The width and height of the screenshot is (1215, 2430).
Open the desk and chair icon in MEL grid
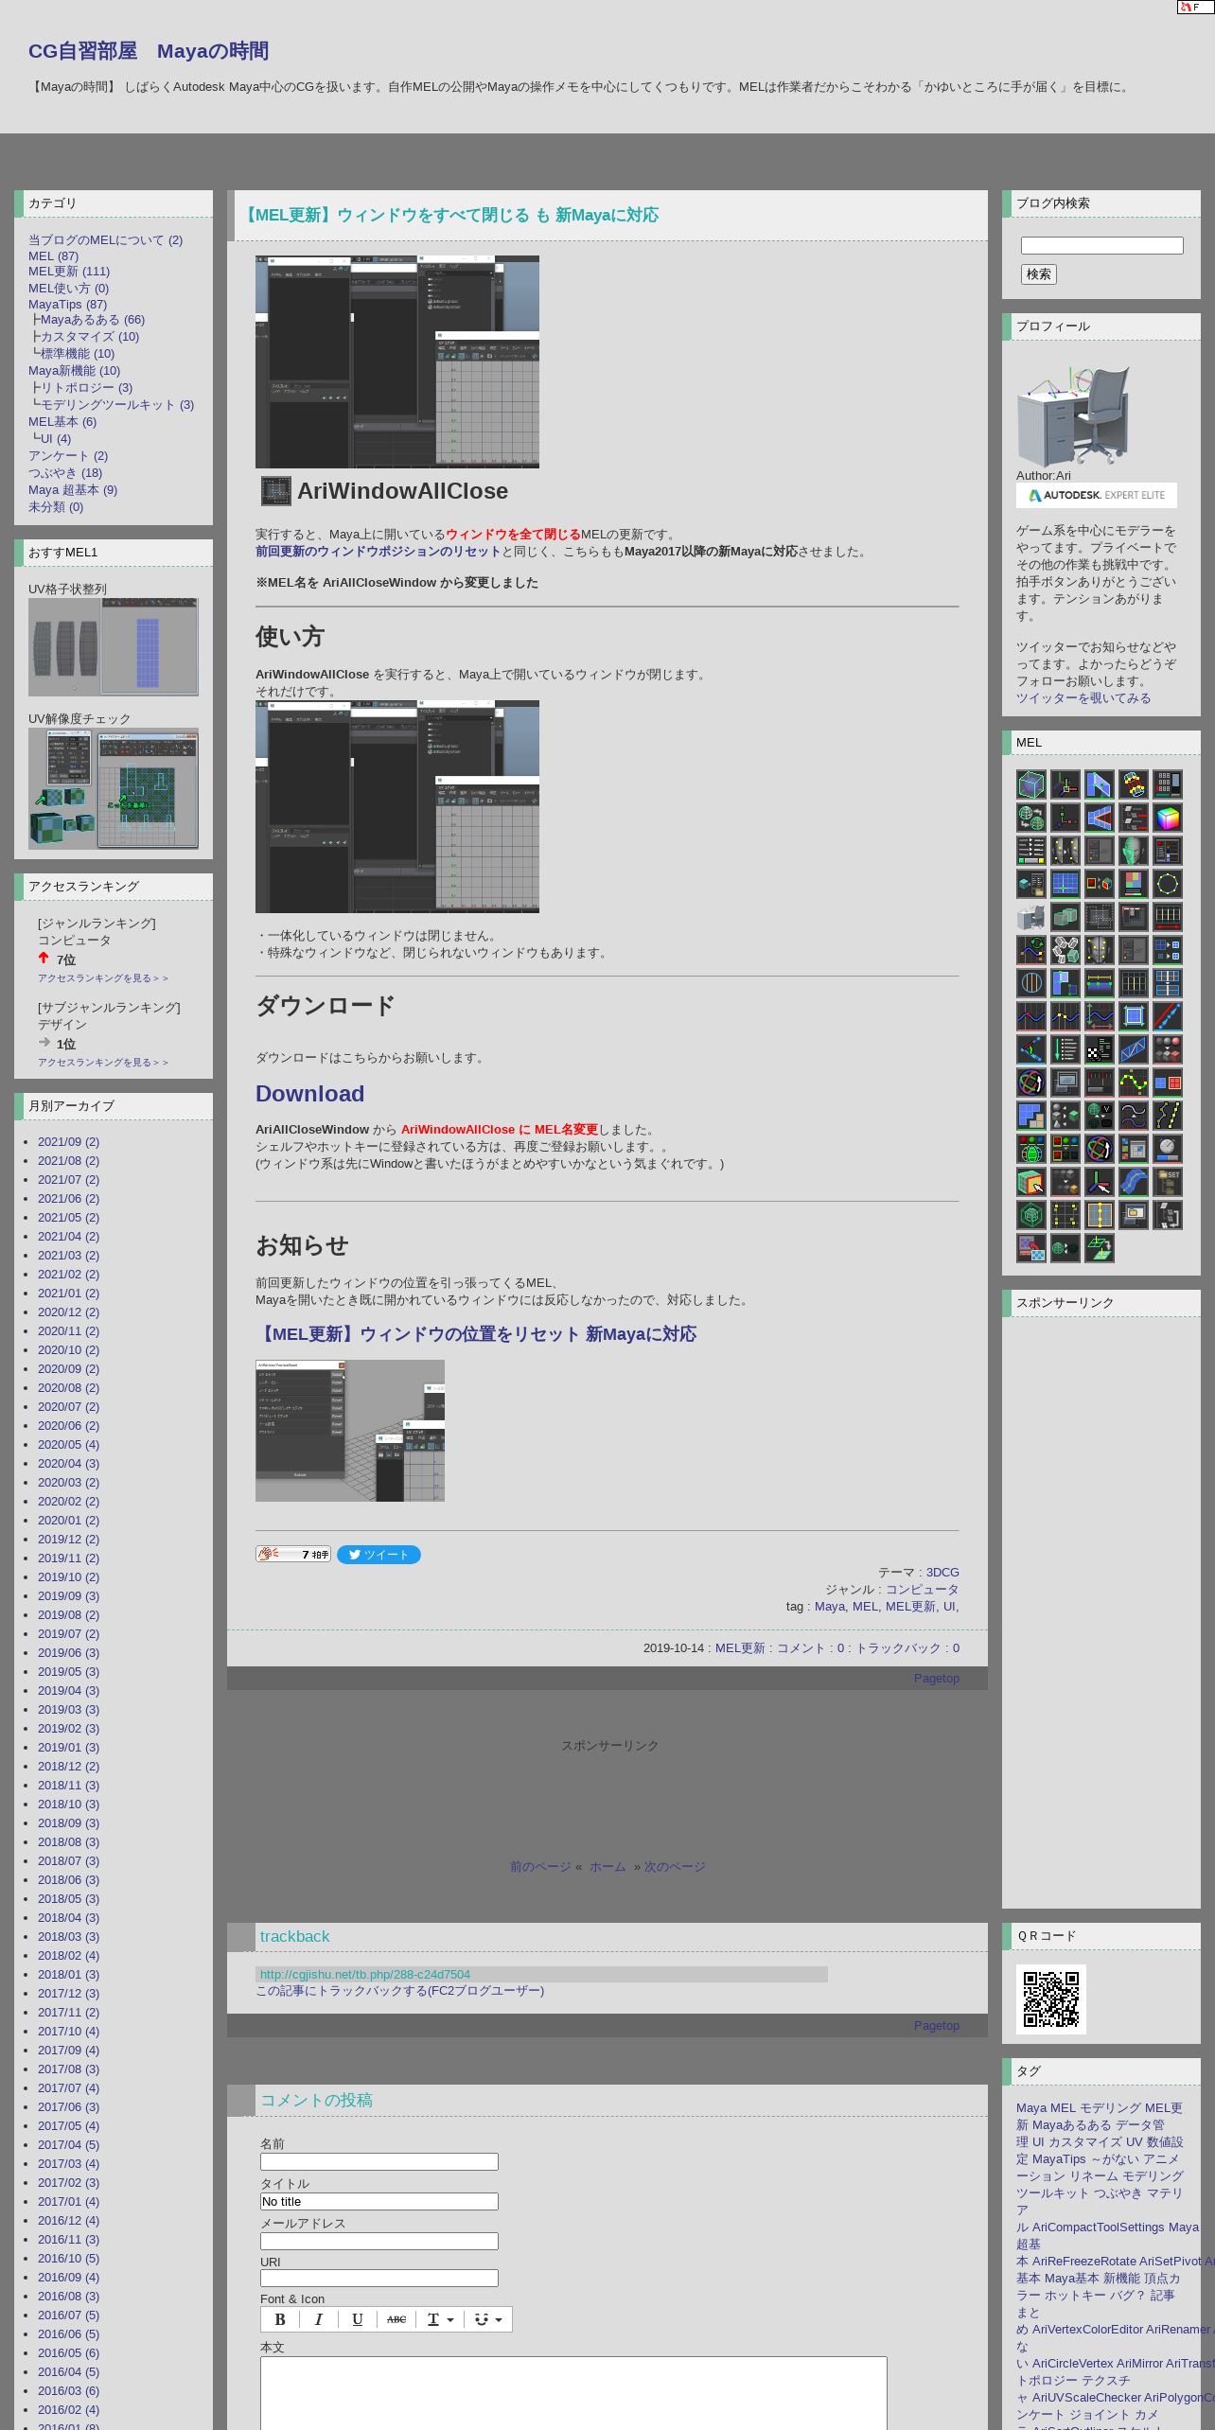[x=1031, y=917]
